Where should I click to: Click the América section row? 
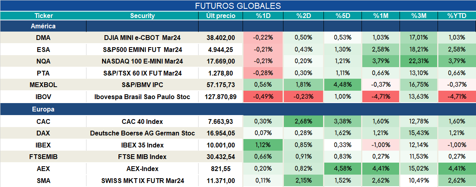pyautogui.click(x=238, y=26)
